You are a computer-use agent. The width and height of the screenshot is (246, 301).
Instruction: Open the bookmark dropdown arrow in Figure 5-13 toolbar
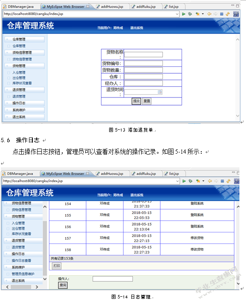(x=203, y=14)
